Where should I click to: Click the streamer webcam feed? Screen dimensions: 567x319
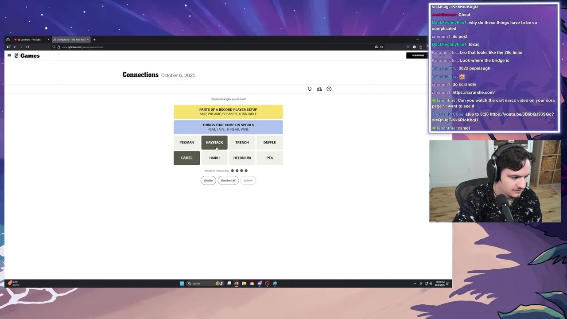click(x=495, y=181)
